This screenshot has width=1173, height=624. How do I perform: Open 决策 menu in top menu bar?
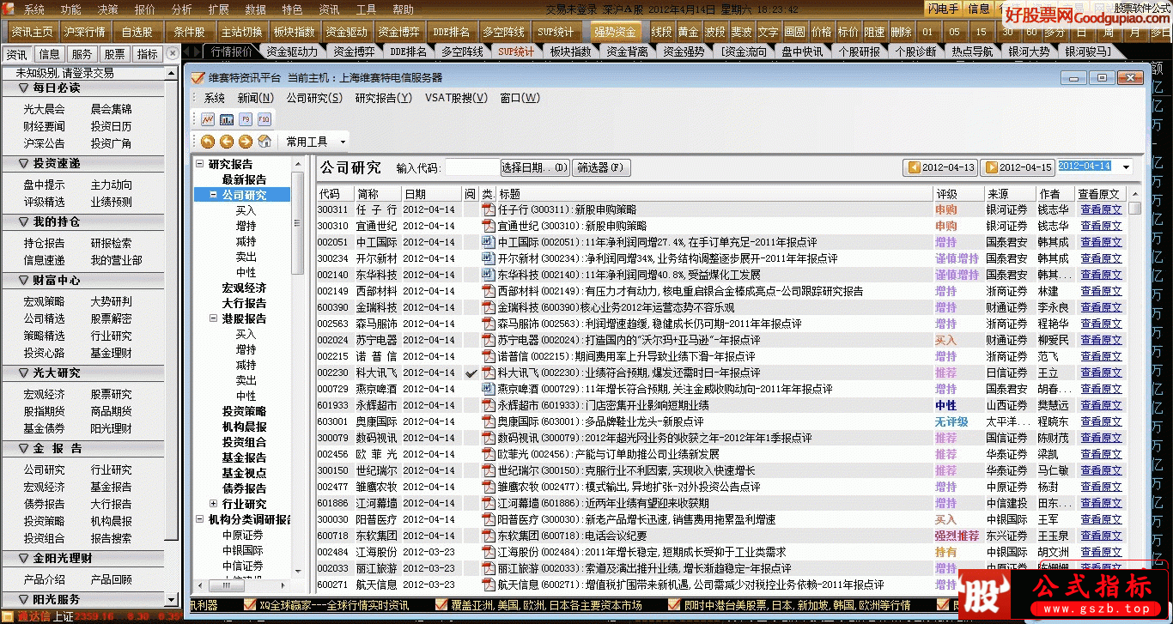[108, 9]
